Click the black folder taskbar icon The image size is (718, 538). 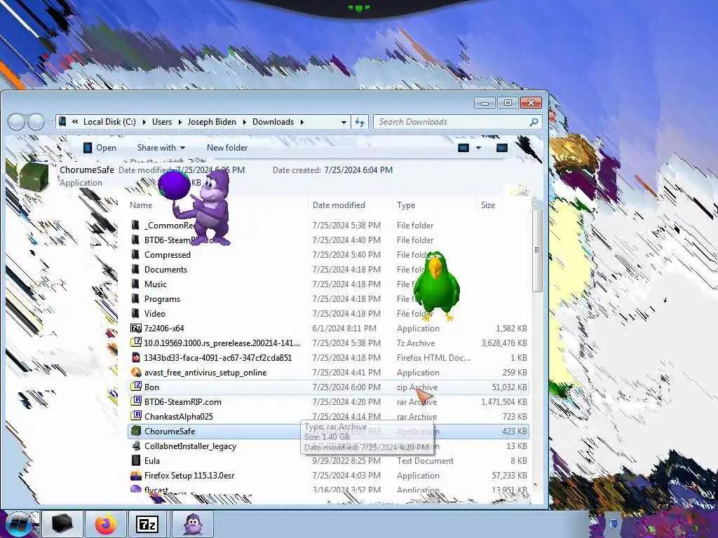pos(62,524)
